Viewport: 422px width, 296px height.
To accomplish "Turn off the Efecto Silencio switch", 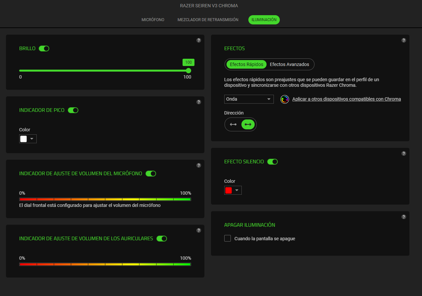I will [x=273, y=162].
